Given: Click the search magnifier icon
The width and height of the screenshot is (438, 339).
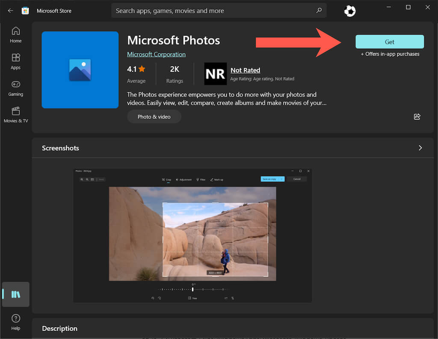Looking at the screenshot, I should click(x=319, y=11).
